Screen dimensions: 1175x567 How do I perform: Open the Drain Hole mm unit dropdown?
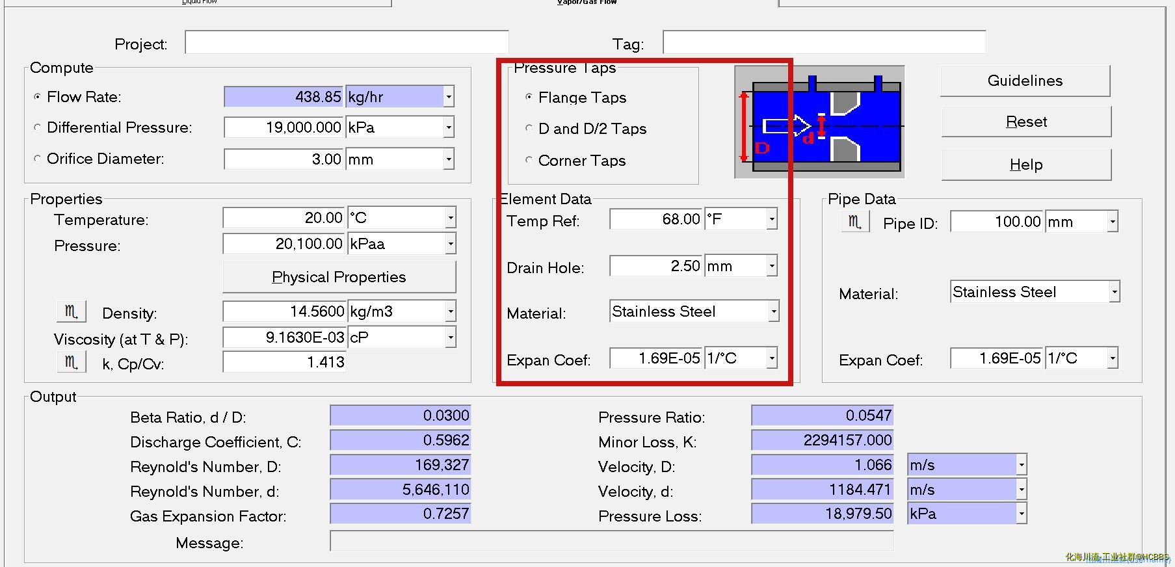[x=772, y=266]
